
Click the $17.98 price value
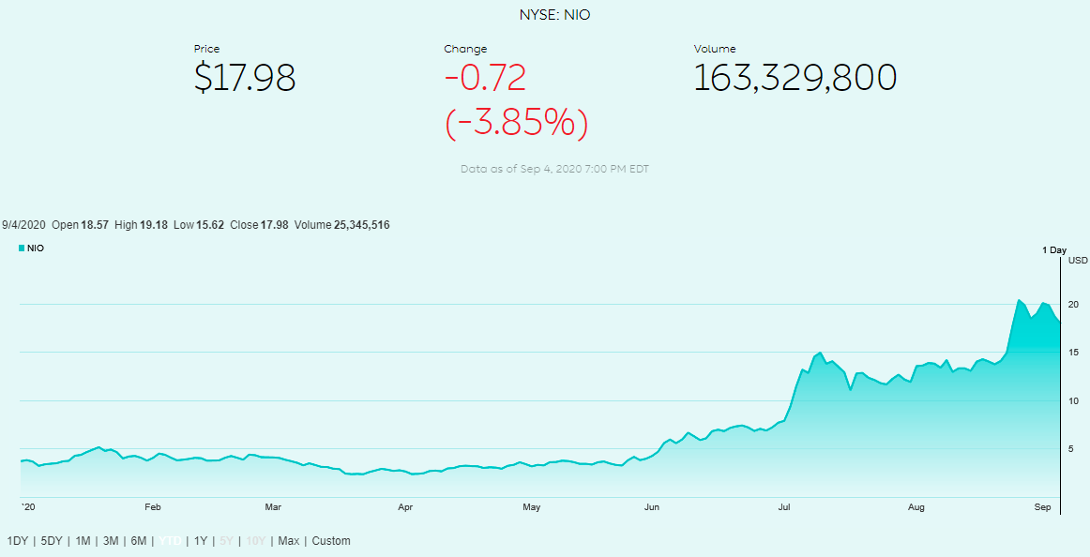(x=245, y=78)
